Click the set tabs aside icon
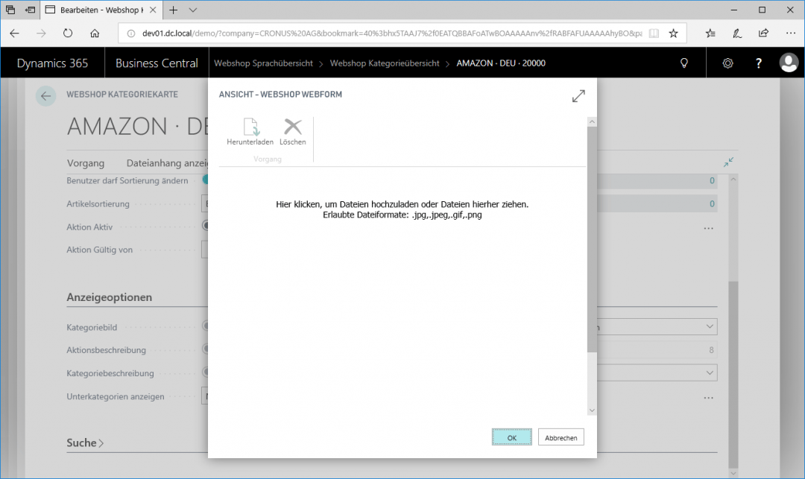 (31, 10)
